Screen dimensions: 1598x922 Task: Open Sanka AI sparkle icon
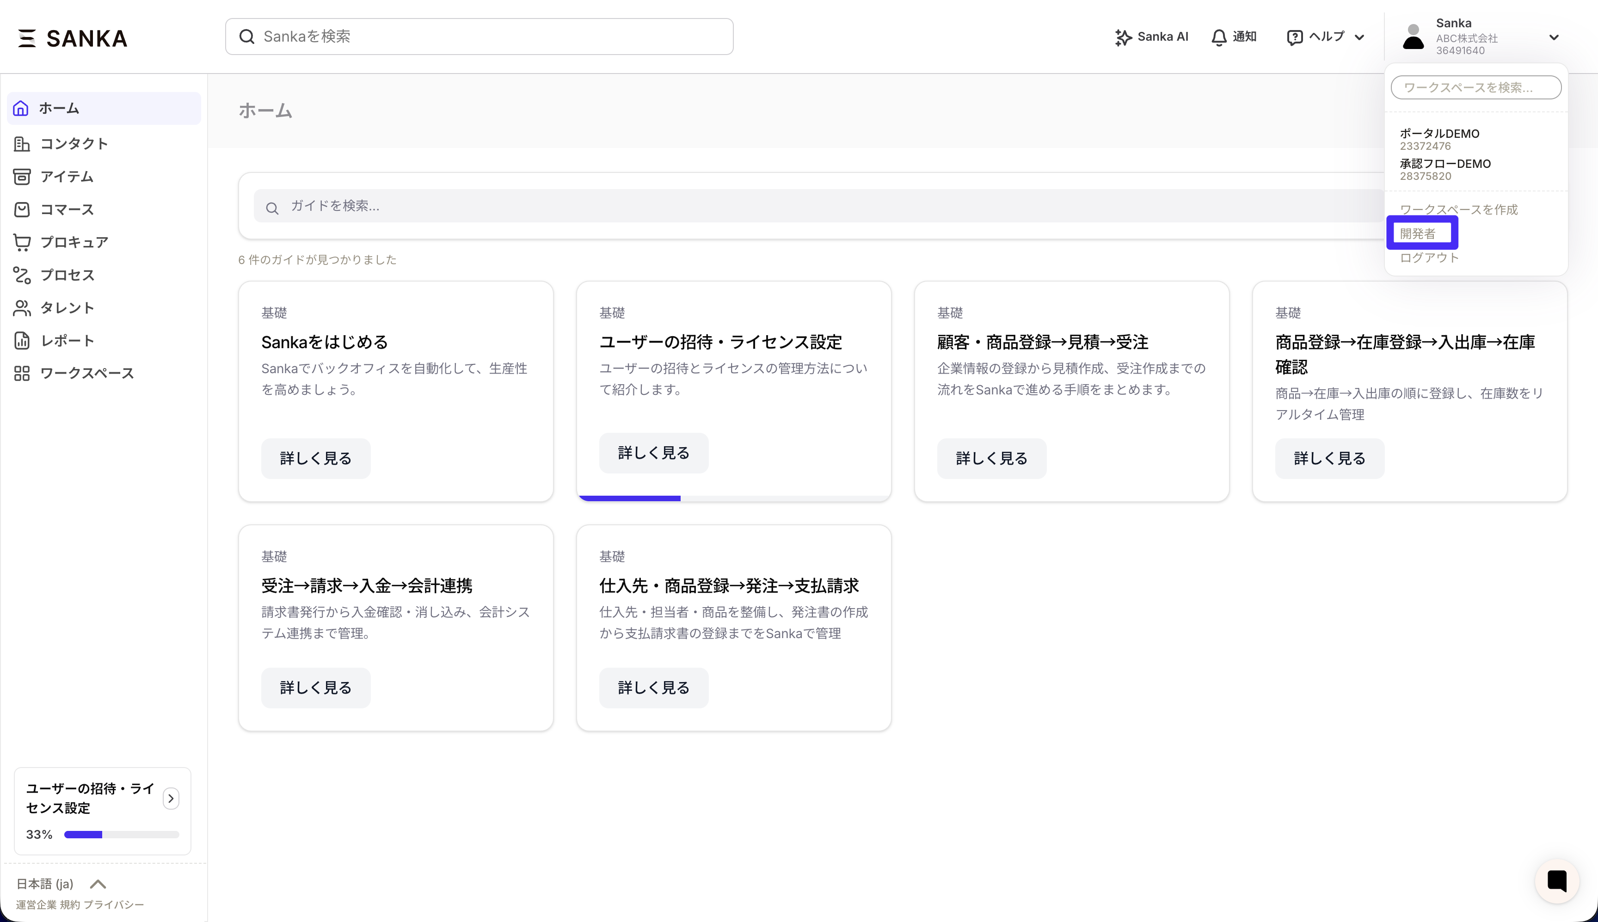(1123, 37)
